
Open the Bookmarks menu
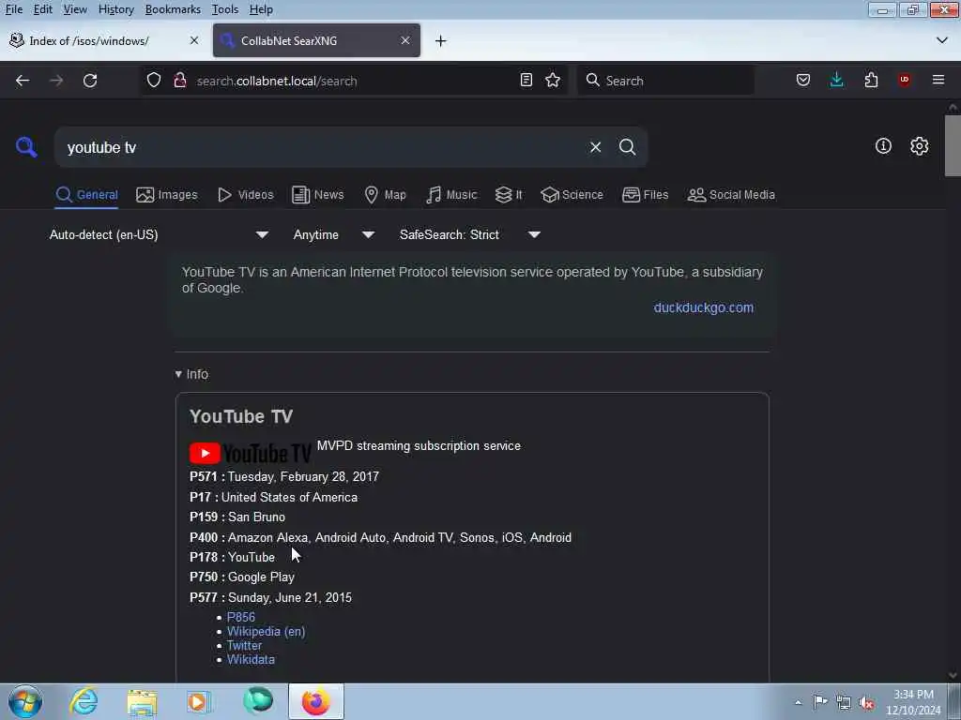point(173,9)
